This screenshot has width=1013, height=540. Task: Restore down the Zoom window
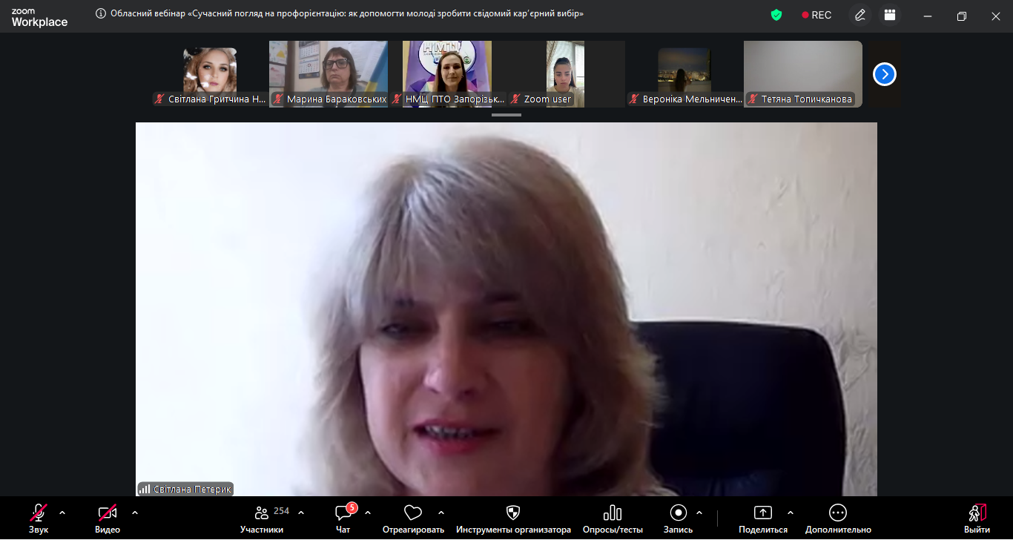click(x=962, y=16)
